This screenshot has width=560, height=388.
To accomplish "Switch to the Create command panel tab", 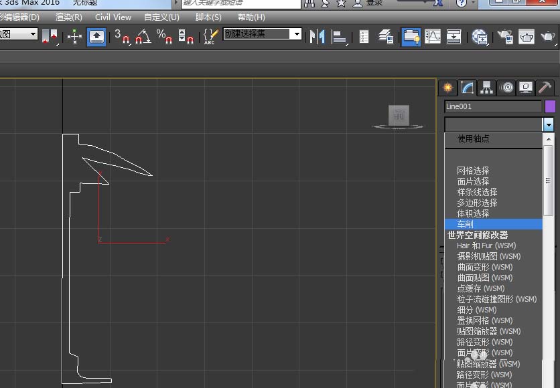I will (x=447, y=88).
